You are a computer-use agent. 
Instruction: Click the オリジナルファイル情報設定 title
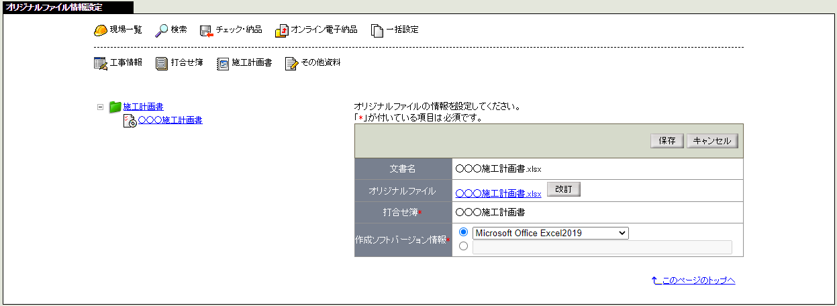(x=54, y=7)
